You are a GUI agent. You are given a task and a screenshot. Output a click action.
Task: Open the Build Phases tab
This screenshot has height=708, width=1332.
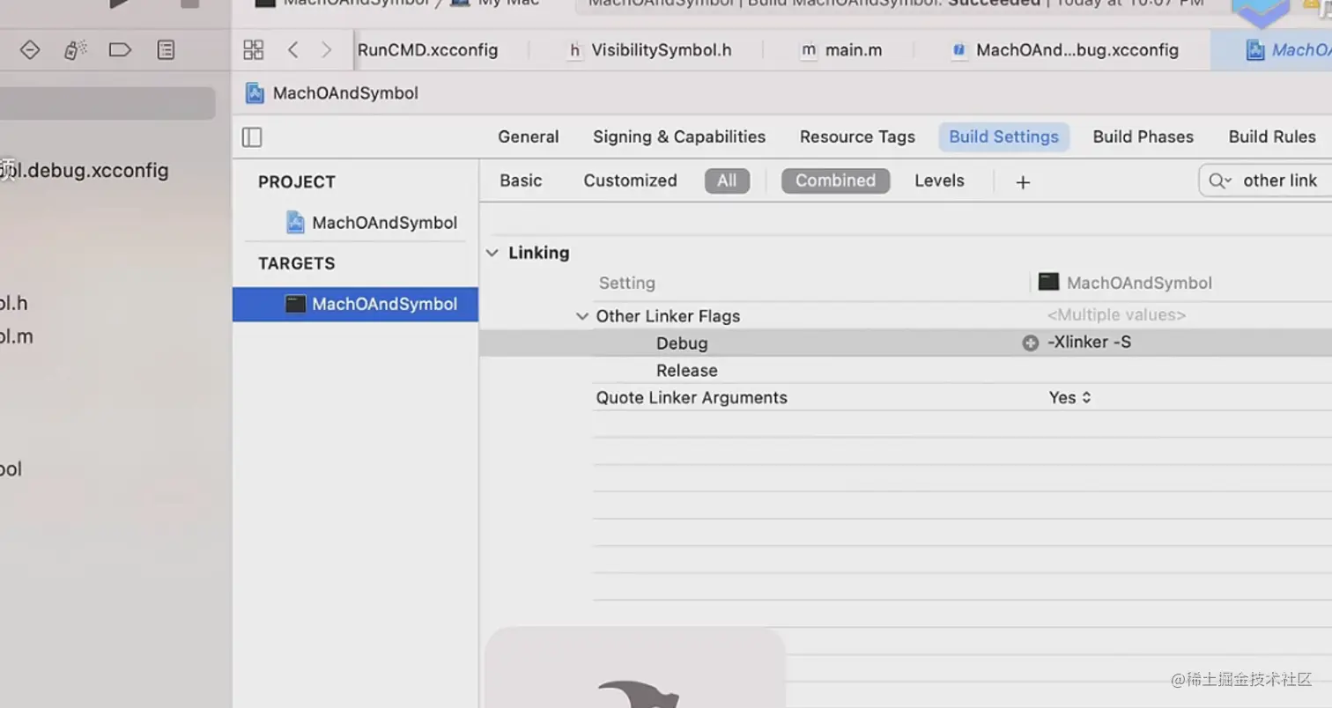click(x=1143, y=136)
